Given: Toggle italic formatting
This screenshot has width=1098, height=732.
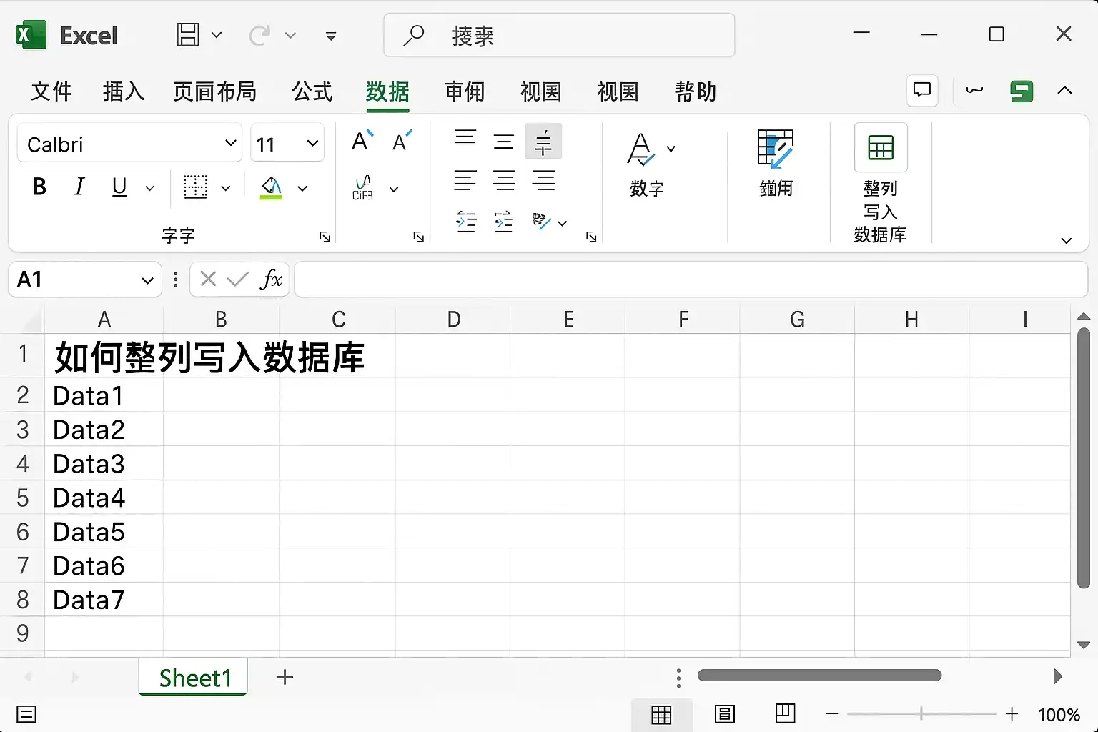Looking at the screenshot, I should pos(79,187).
